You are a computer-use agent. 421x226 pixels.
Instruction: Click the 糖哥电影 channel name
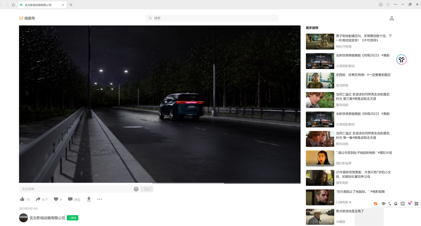342,183
